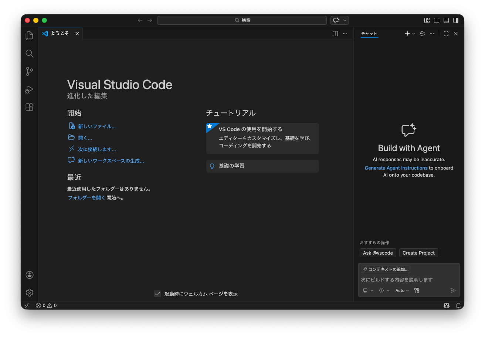Uncheck 起動時にウェルカム ページを表示 checkbox
The image size is (485, 337).
click(157, 294)
